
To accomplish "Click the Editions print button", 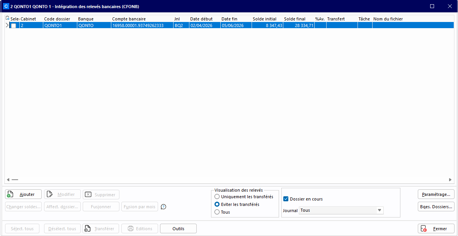I will [x=140, y=229].
